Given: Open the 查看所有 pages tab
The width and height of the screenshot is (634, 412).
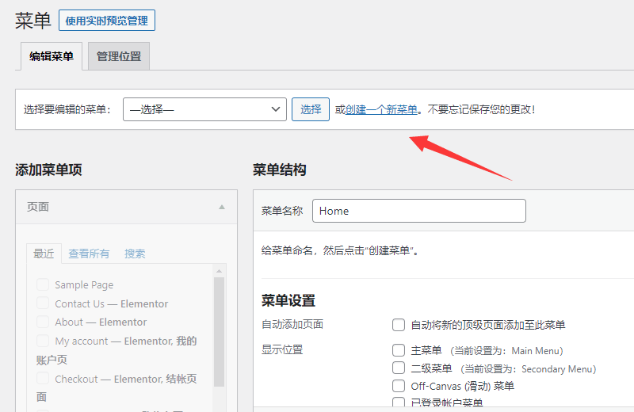Looking at the screenshot, I should point(89,254).
